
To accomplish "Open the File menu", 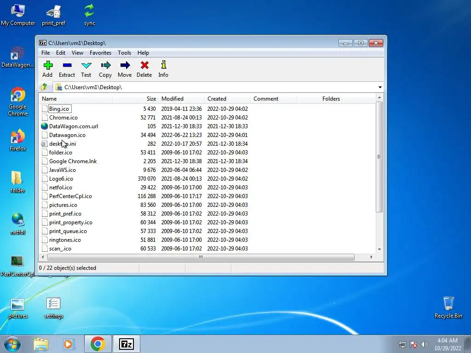I will 46,53.
